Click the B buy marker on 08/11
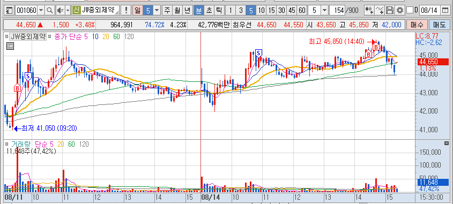 click(x=17, y=88)
